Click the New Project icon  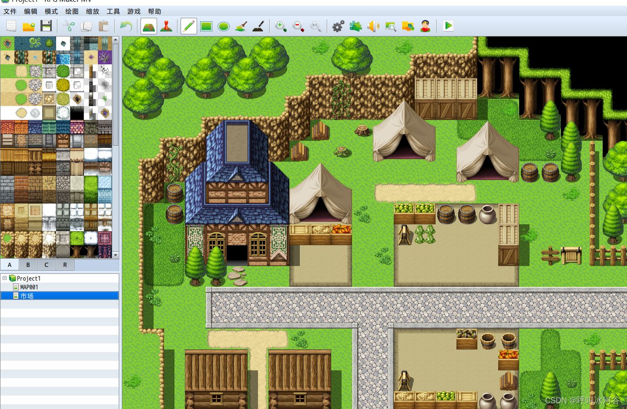(11, 26)
